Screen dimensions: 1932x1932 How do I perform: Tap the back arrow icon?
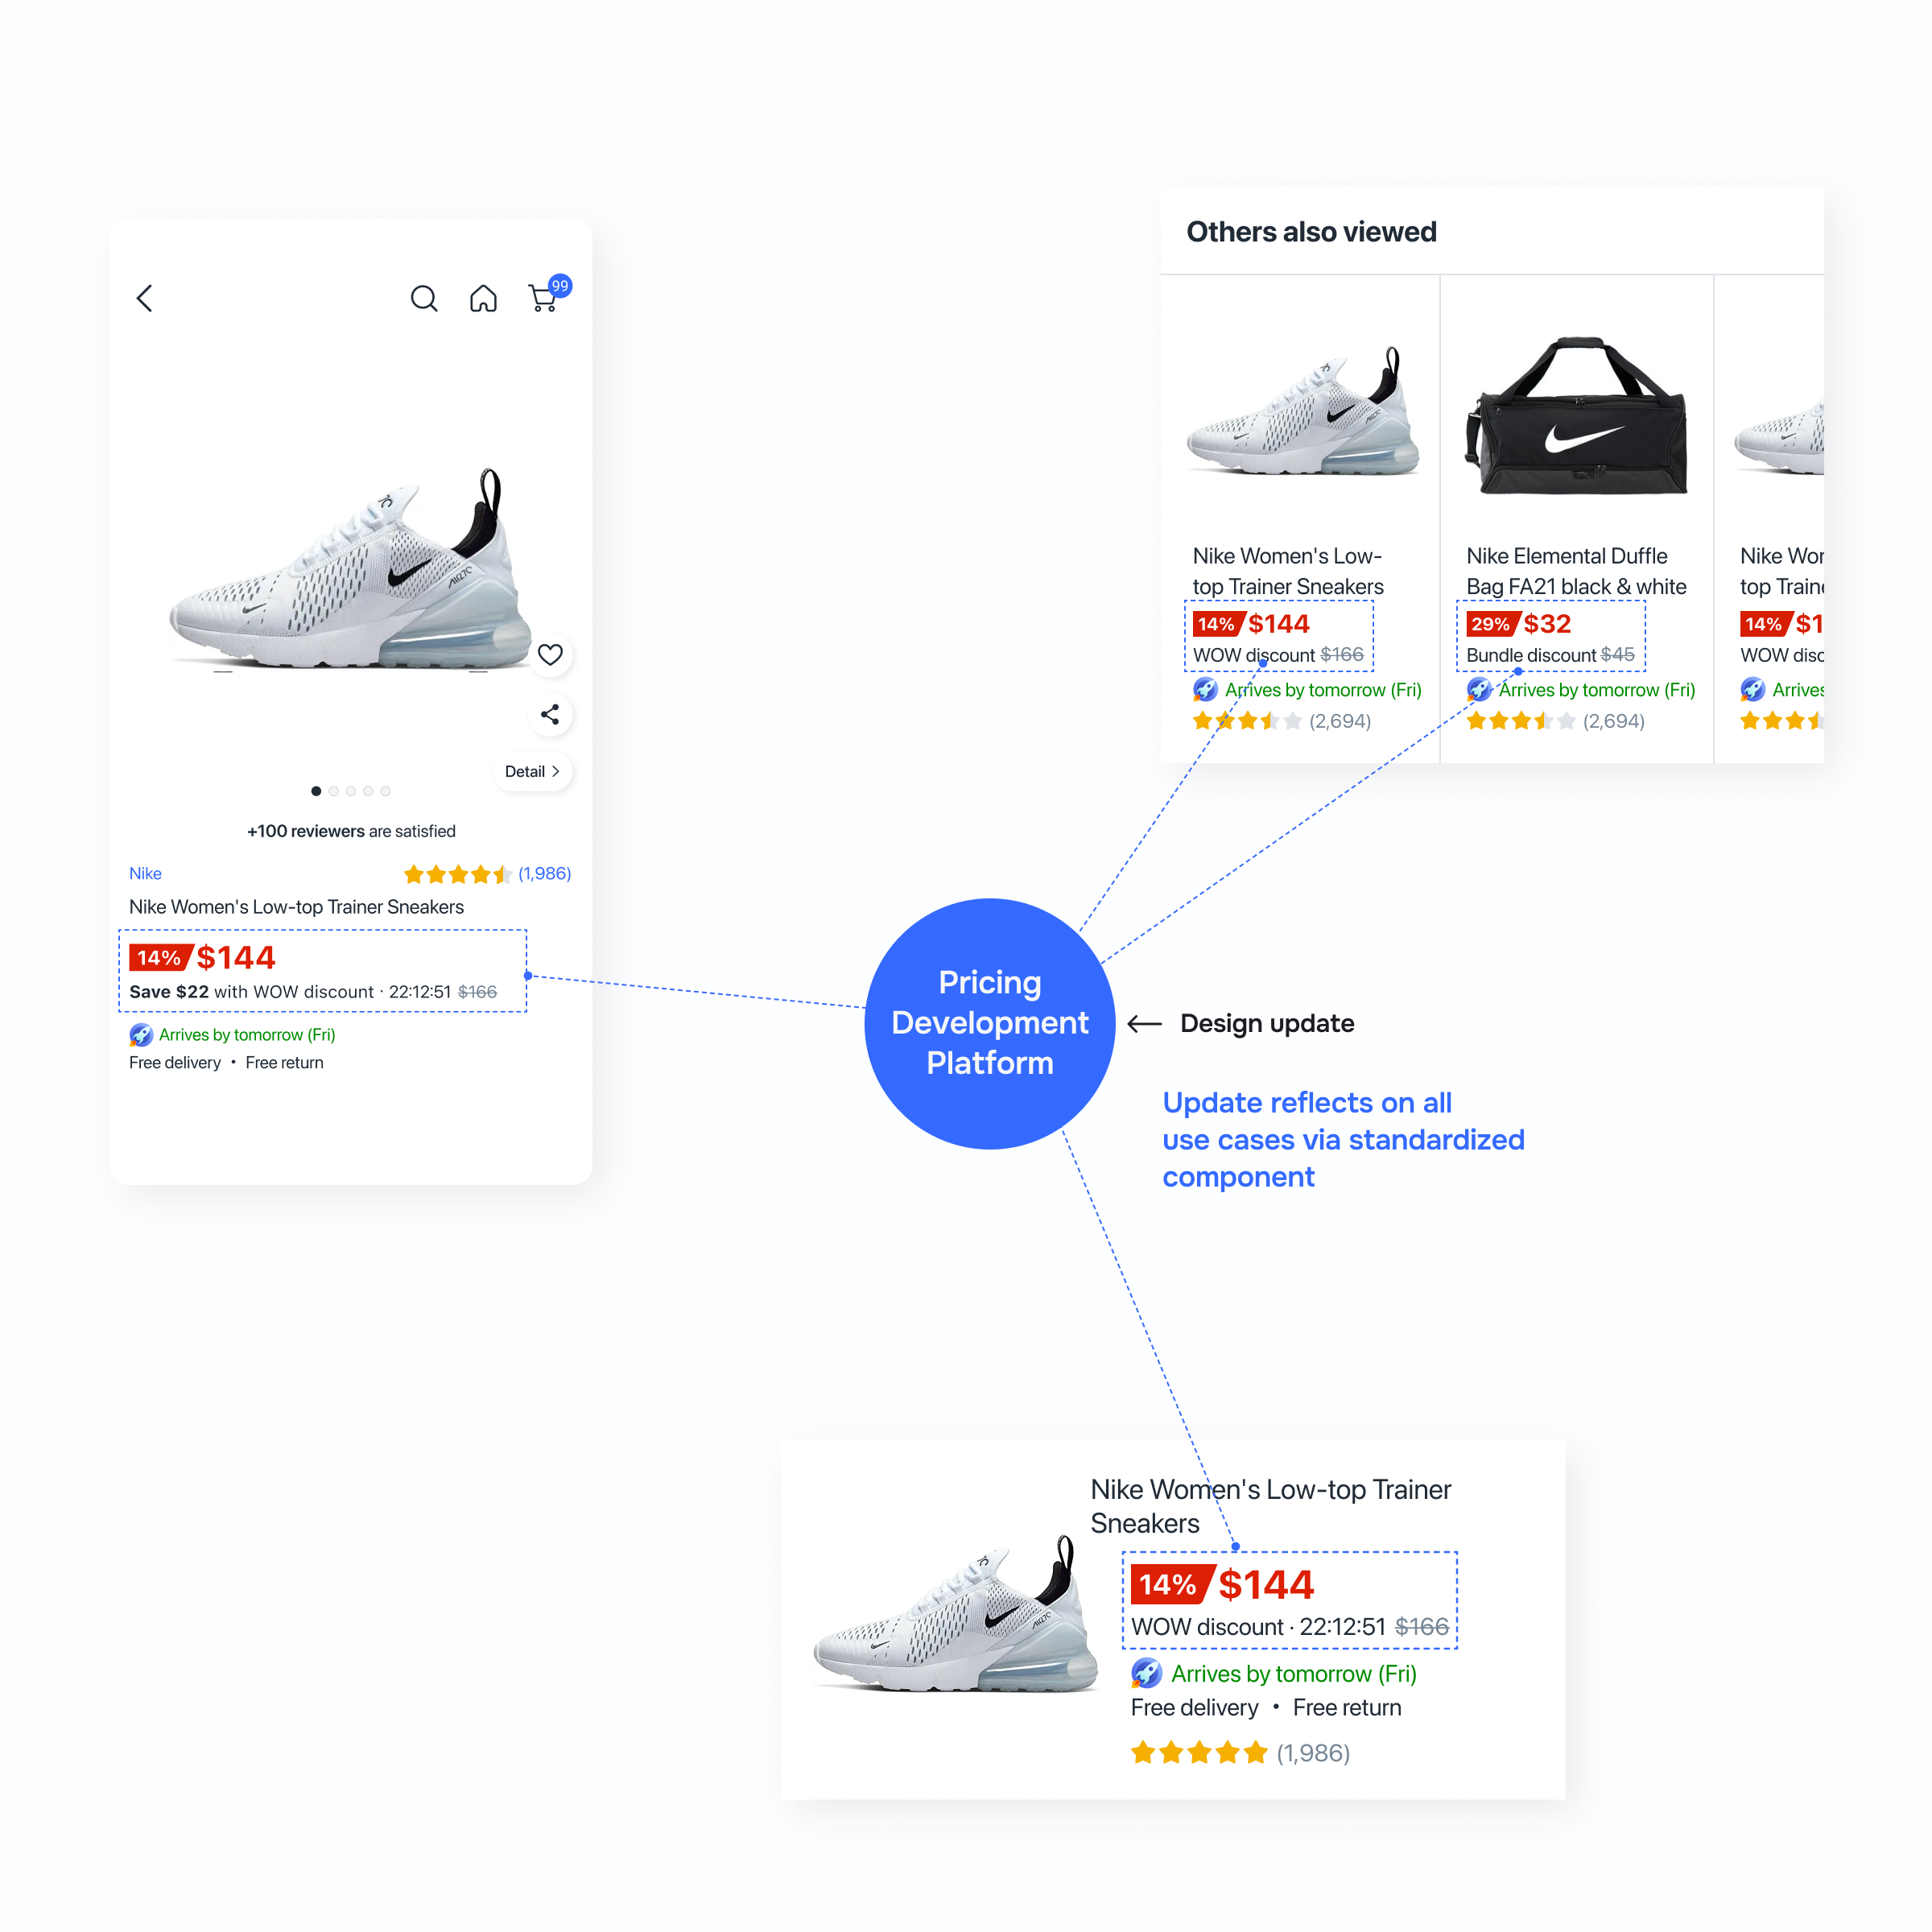tap(145, 298)
